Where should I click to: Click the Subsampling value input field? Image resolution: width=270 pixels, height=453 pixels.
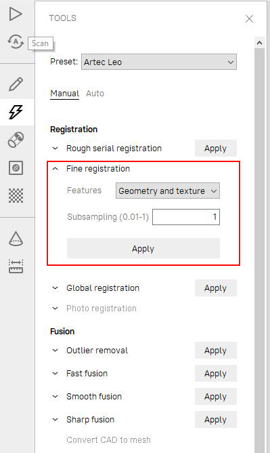186,217
